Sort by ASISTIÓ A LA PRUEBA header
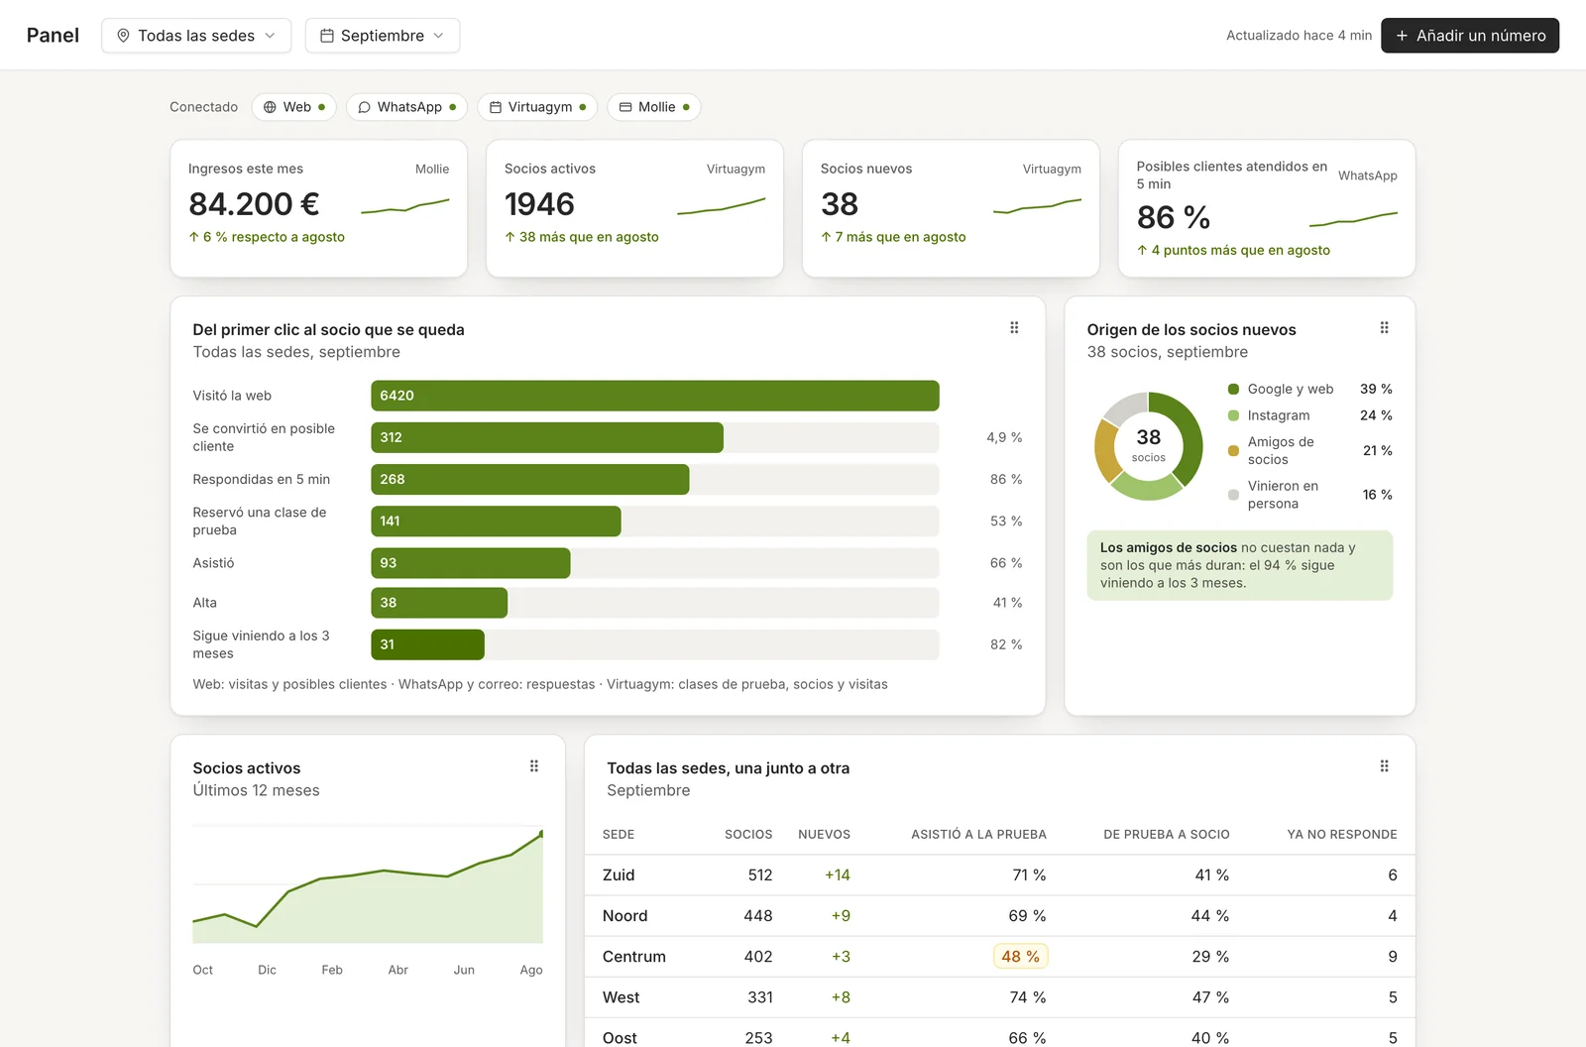This screenshot has height=1047, width=1586. click(978, 835)
